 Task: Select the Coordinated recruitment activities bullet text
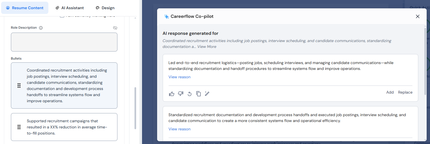(67, 86)
